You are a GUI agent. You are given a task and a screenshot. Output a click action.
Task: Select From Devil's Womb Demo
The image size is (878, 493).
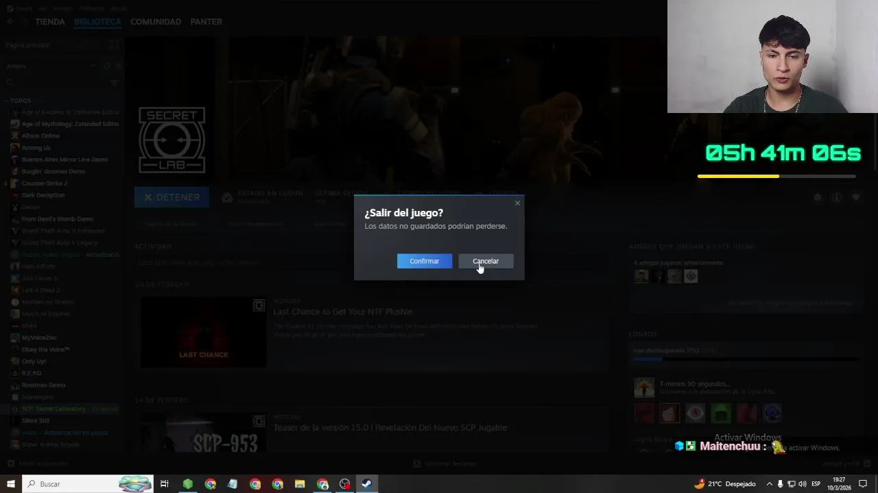click(57, 219)
